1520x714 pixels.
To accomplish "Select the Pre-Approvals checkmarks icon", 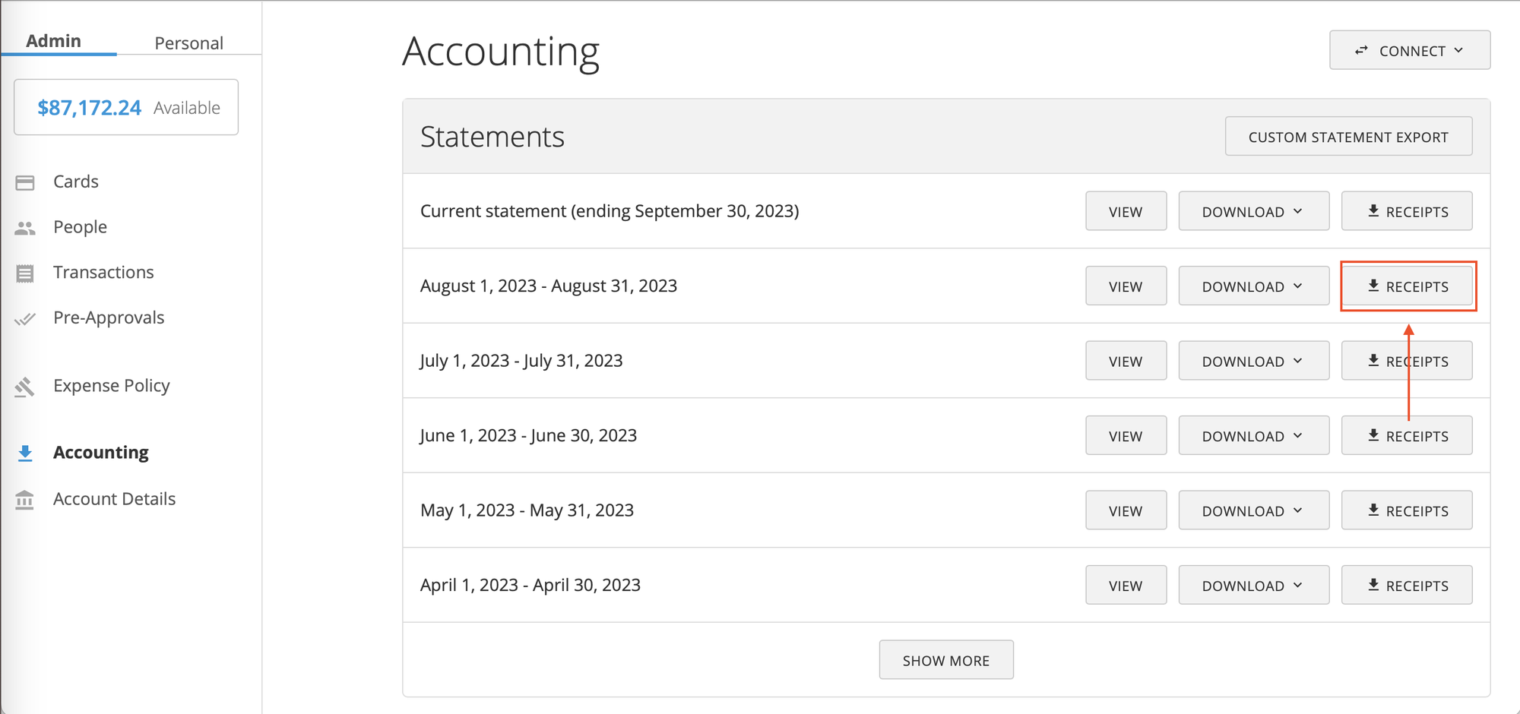I will pyautogui.click(x=25, y=318).
